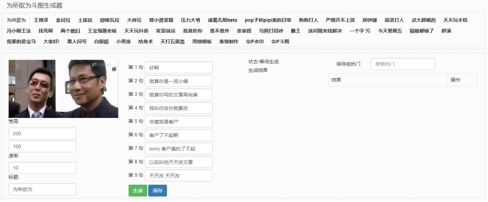Click the blue 保存 button

coord(158,191)
